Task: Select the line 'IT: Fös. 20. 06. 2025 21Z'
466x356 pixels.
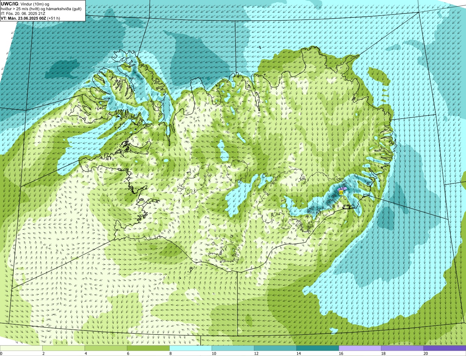Action: [23, 13]
